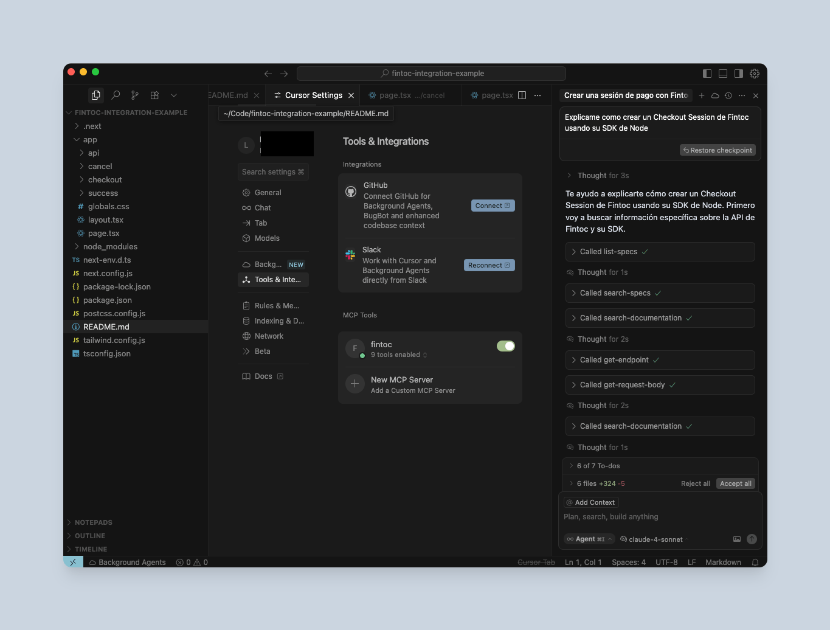Click the GitHub Connect button

(493, 206)
